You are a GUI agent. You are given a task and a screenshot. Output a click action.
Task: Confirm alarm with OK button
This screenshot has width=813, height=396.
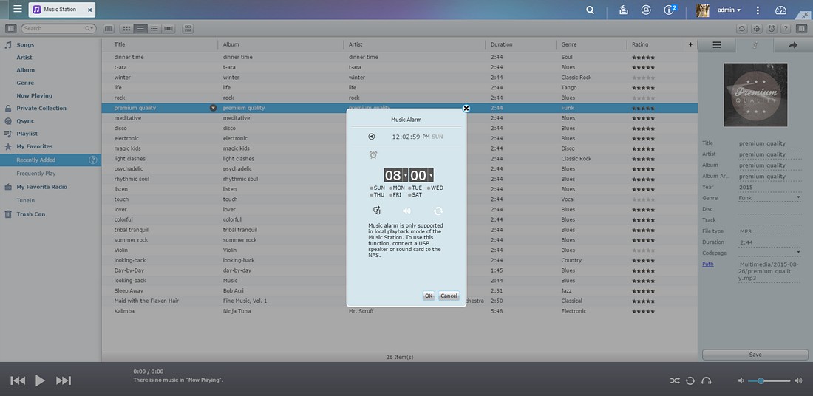tap(428, 296)
